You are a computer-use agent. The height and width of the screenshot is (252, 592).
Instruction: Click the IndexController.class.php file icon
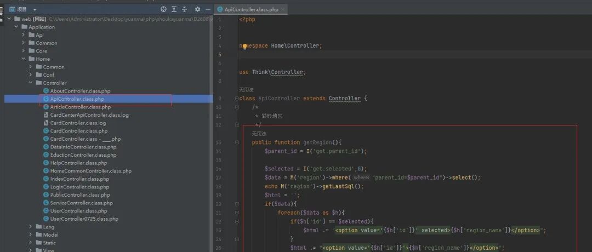46,179
